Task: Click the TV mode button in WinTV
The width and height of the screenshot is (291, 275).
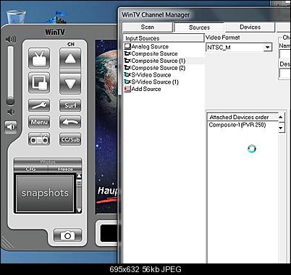Action: (39, 58)
